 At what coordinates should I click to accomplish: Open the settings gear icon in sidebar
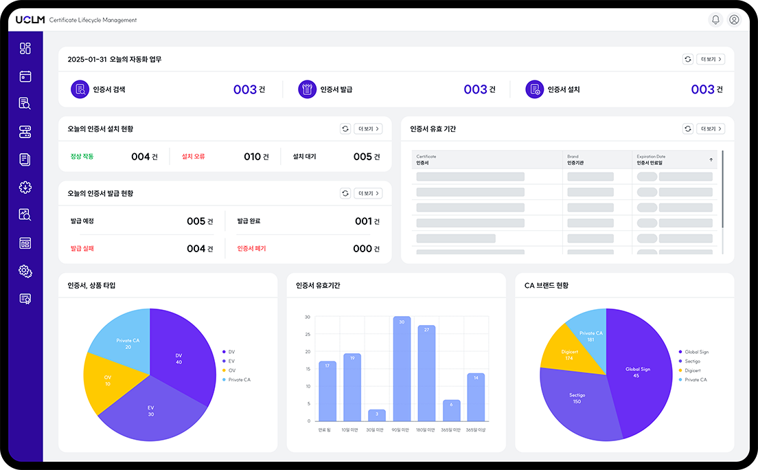click(x=25, y=271)
